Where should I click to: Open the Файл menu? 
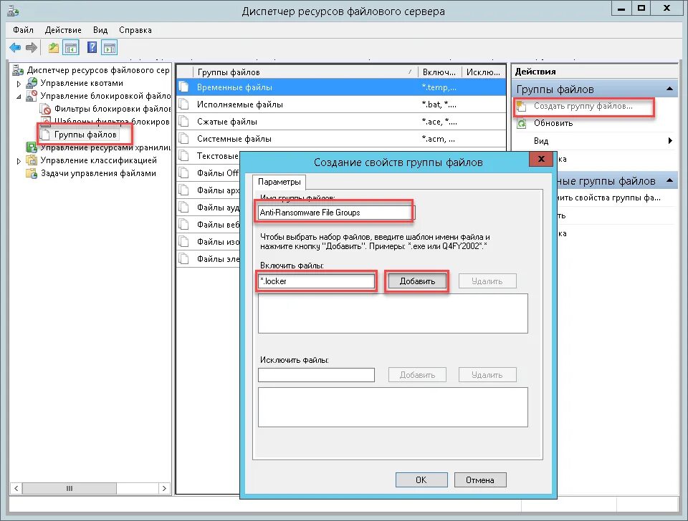tap(23, 30)
